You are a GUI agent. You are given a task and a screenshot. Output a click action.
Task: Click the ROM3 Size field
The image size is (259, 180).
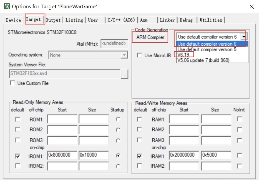(94, 140)
